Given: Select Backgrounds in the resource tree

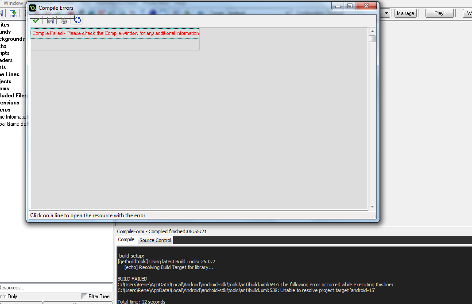Looking at the screenshot, I should pos(12,39).
